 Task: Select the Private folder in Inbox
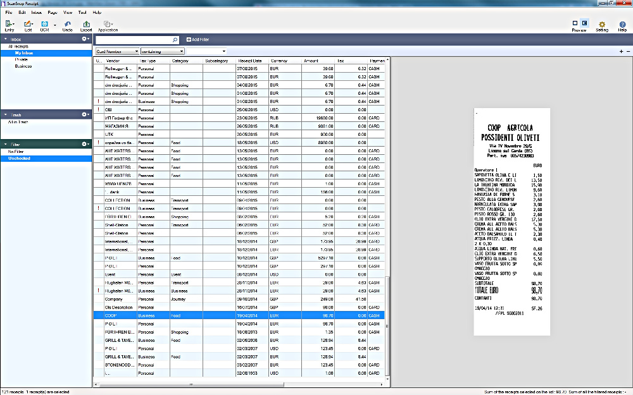click(22, 59)
